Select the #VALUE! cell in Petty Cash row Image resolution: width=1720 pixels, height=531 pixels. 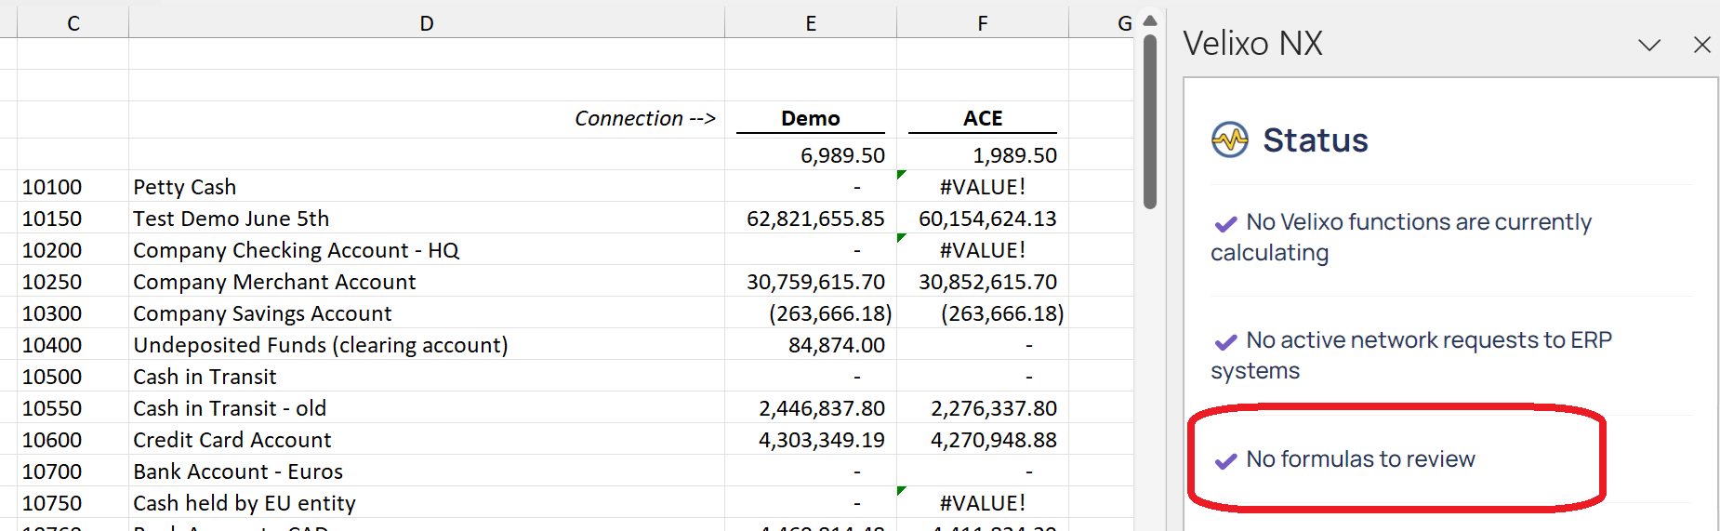tap(983, 186)
